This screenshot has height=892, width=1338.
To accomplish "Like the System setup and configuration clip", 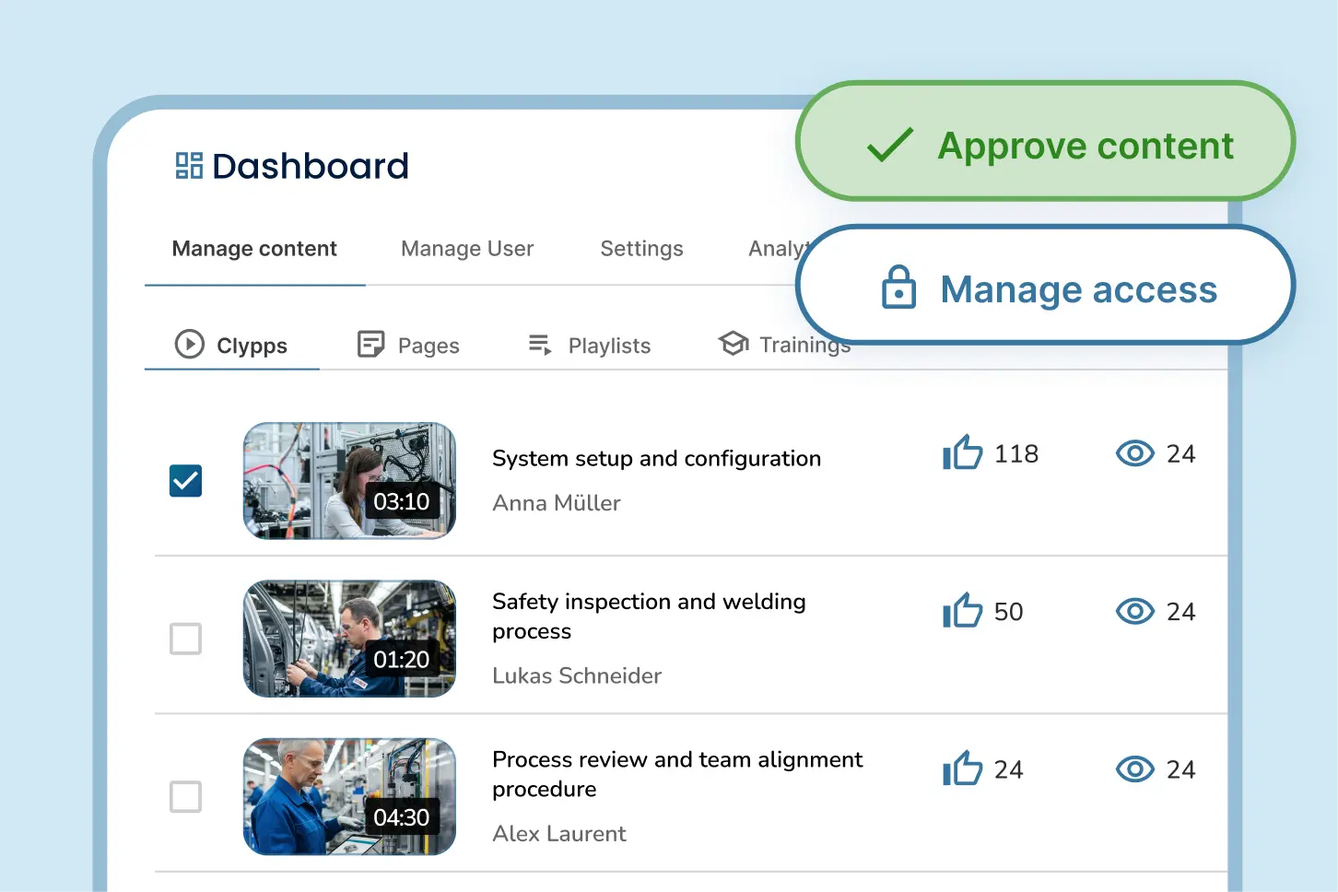I will 962,452.
